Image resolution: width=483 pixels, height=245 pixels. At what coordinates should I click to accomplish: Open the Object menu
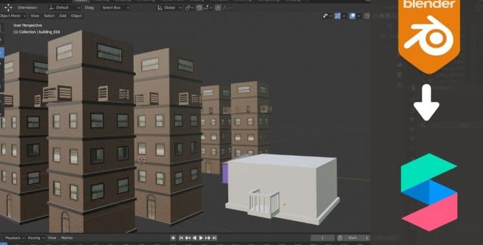click(x=76, y=16)
